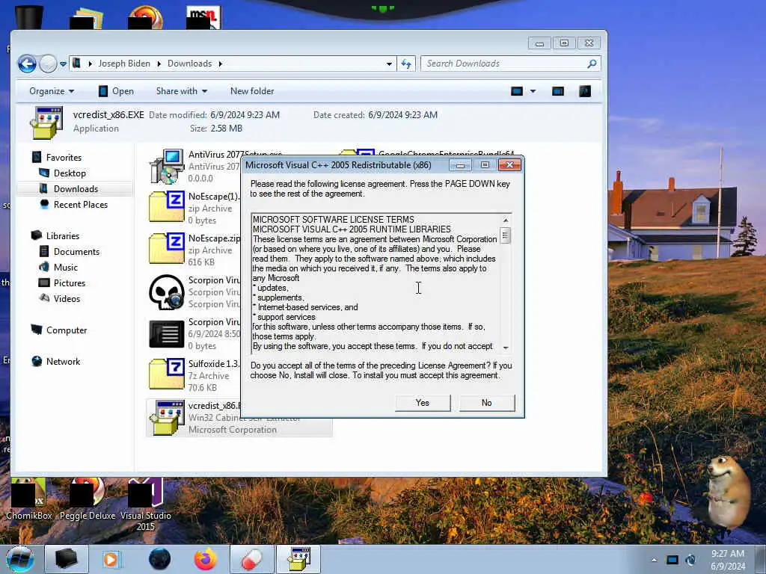Select Desktop under Favorites
Viewport: 766px width, 574px height.
pos(70,173)
